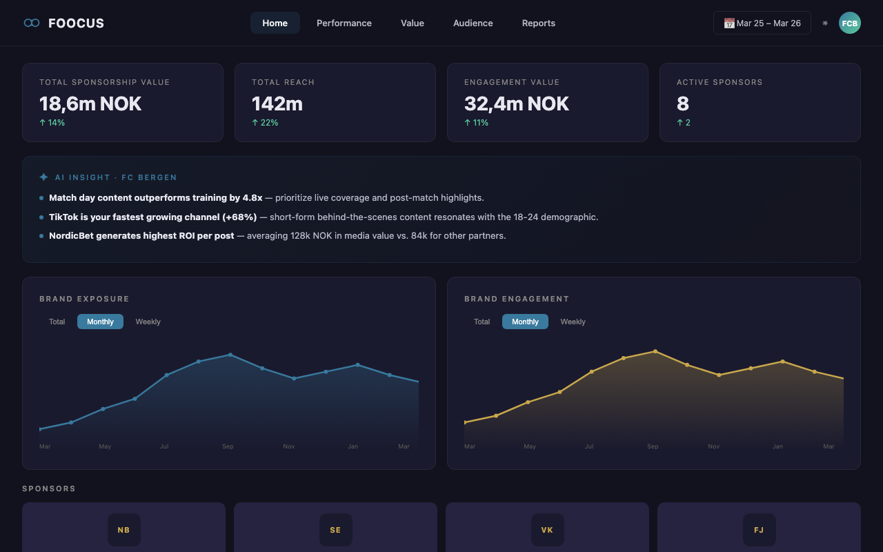Click the Sep peak point on Brand Exposure chart

point(230,355)
